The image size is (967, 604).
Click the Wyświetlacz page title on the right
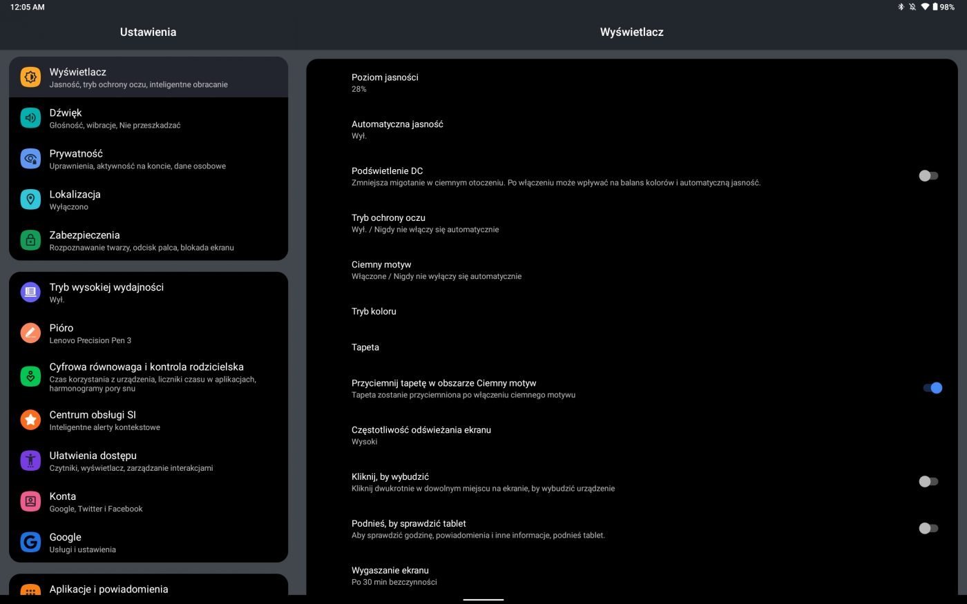pyautogui.click(x=632, y=32)
